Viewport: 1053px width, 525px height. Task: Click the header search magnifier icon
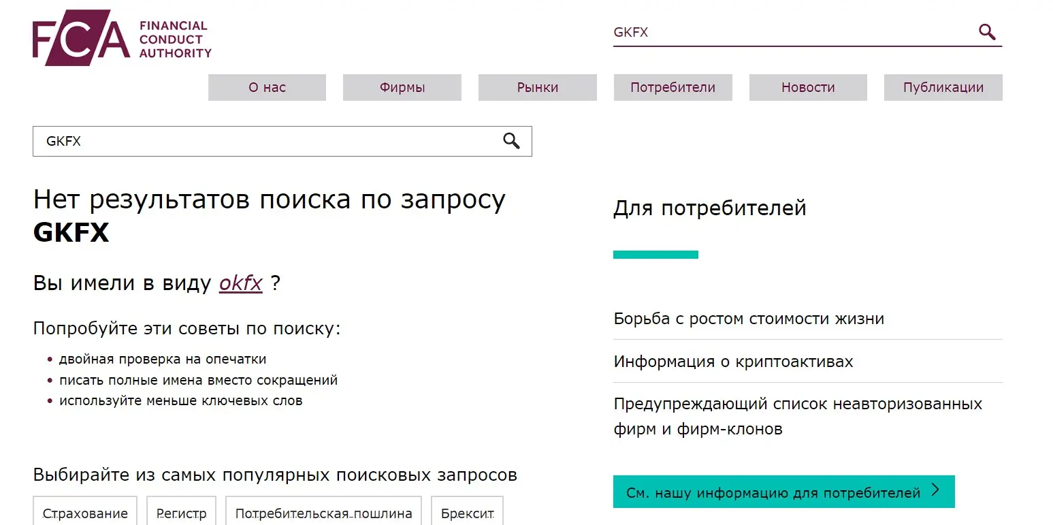pos(987,31)
